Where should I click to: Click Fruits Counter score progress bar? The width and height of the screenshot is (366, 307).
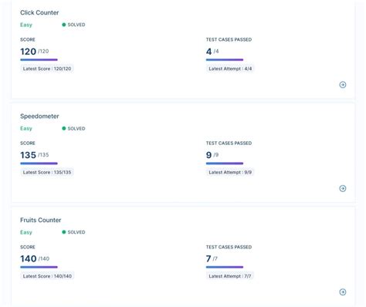coord(39,267)
